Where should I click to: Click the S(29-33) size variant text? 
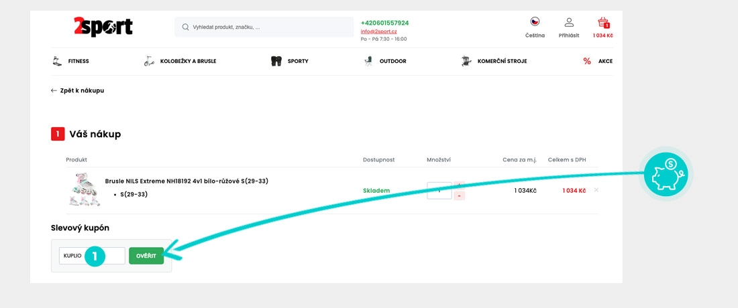pyautogui.click(x=134, y=194)
